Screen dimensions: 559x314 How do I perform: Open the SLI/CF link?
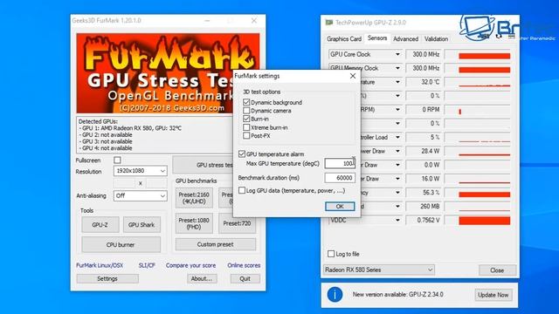[147, 265]
